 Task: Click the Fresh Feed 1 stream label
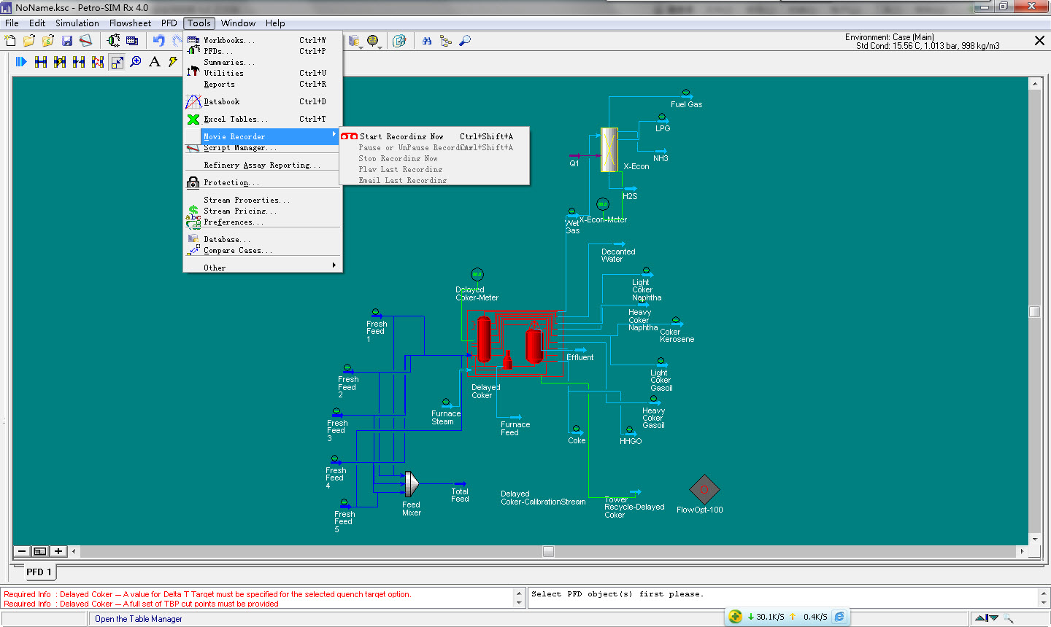[377, 331]
